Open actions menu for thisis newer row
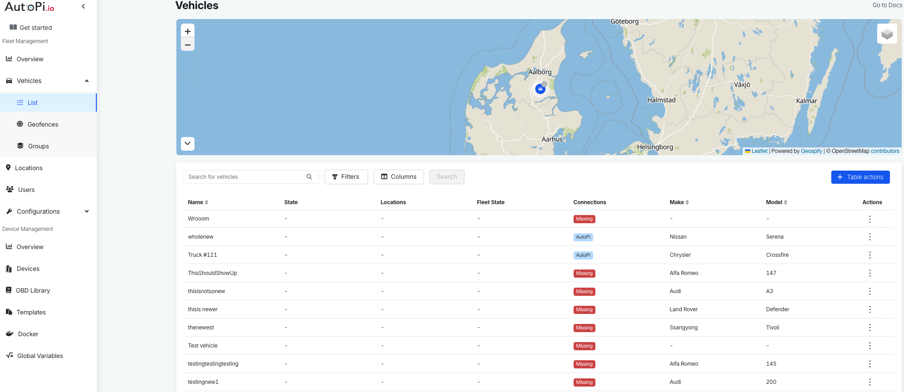The height and width of the screenshot is (392, 904). pyautogui.click(x=870, y=309)
